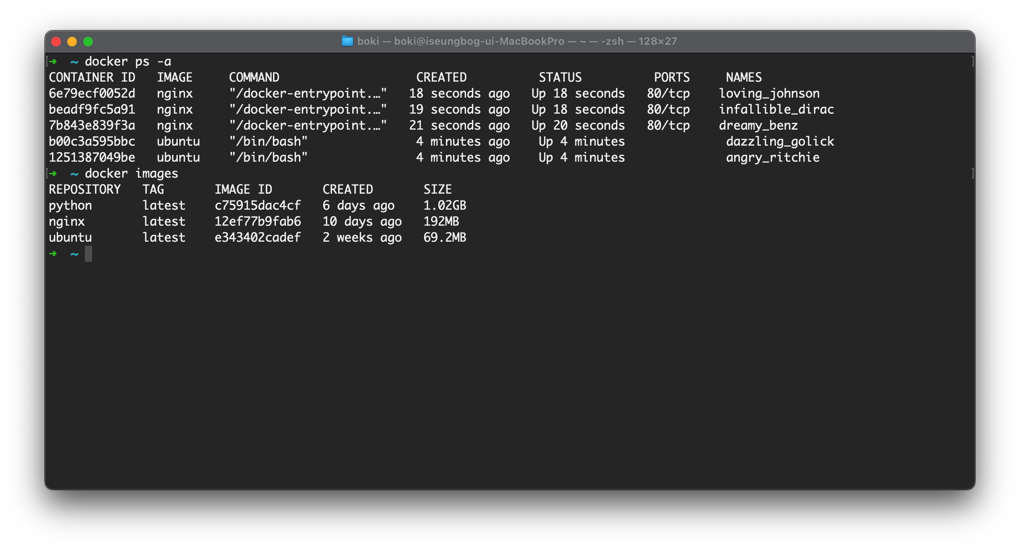Viewport: 1020px width, 549px height.
Task: Click the dazzling_golick container name
Action: 780,141
